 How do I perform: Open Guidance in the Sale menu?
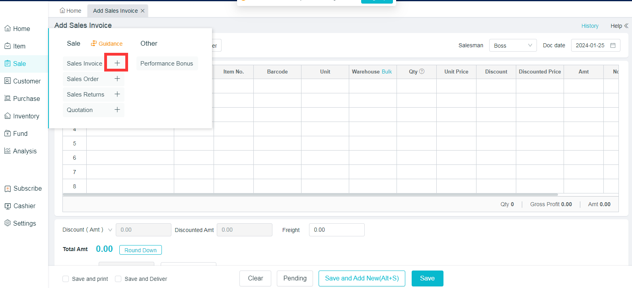pos(107,44)
